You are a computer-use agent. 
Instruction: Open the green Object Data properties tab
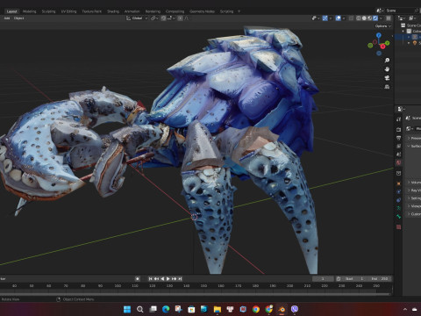[x=398, y=208]
